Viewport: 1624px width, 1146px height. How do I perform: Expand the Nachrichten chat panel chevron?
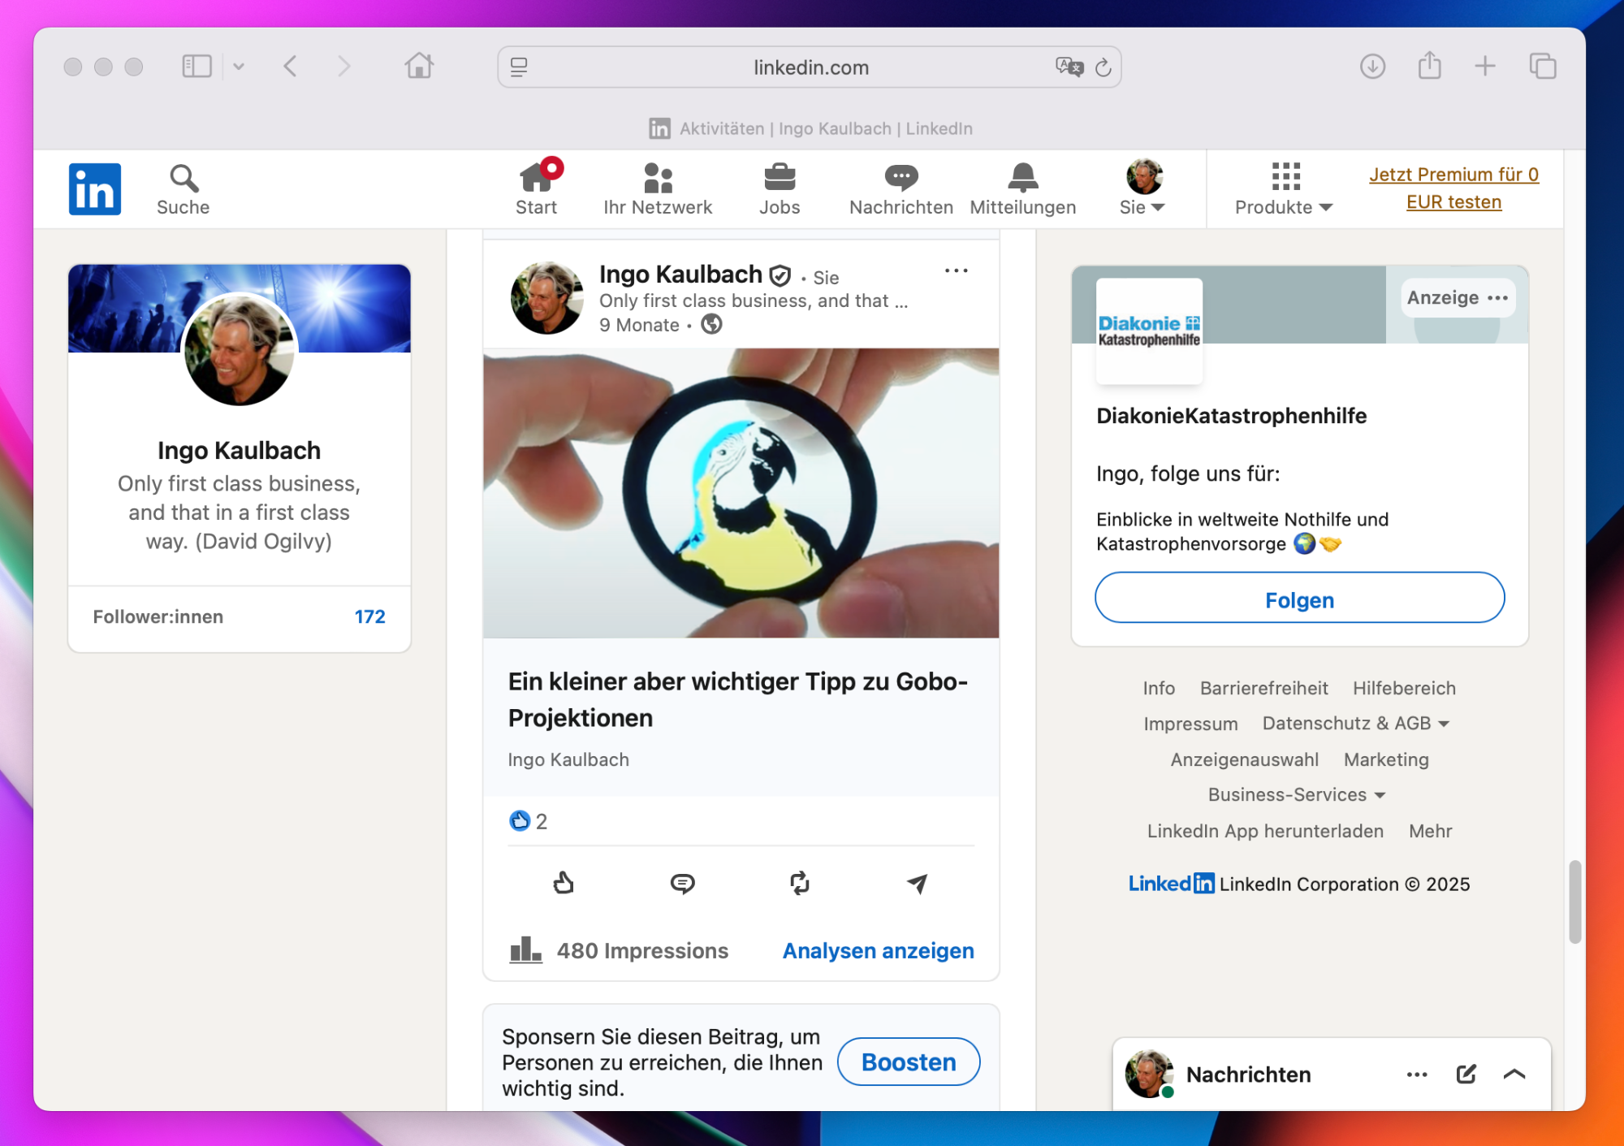point(1514,1075)
